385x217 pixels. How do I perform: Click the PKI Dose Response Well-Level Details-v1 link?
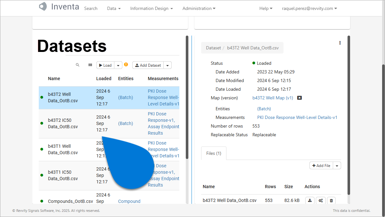[297, 117]
